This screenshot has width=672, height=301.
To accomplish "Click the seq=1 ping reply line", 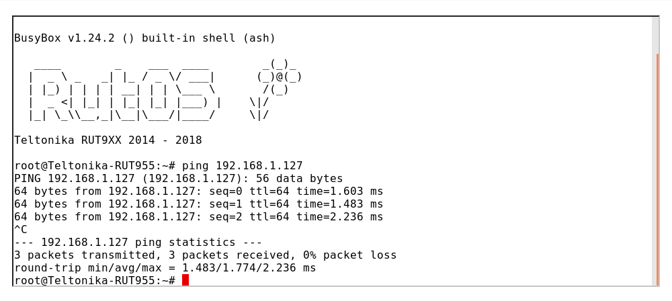I will tap(198, 204).
